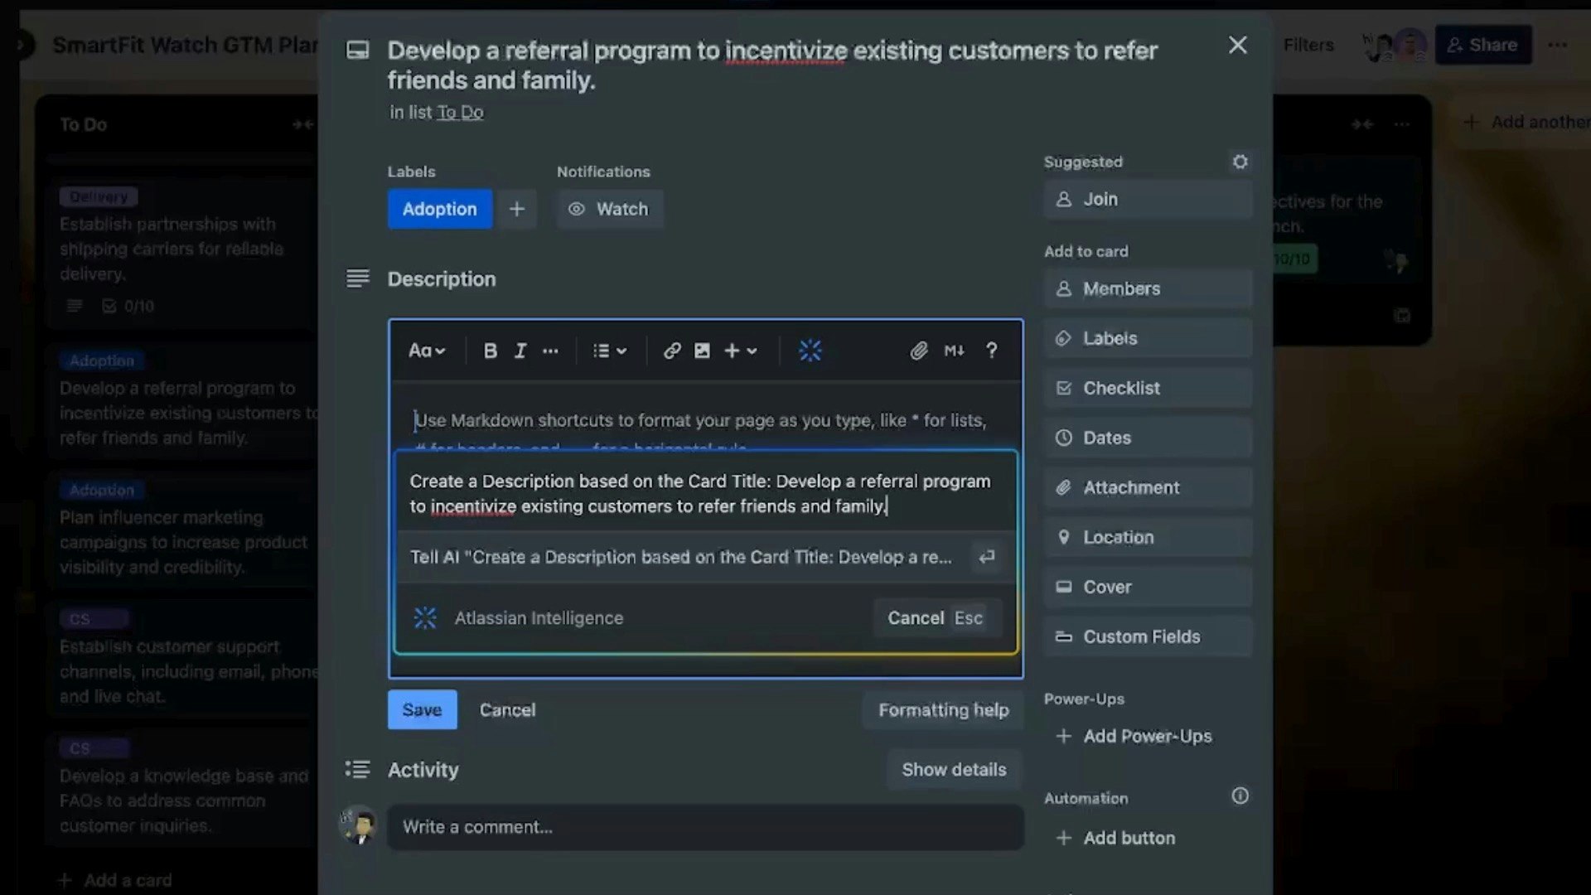Toggle Markdown mode in editor toolbar
This screenshot has height=895, width=1591.
pyautogui.click(x=954, y=351)
